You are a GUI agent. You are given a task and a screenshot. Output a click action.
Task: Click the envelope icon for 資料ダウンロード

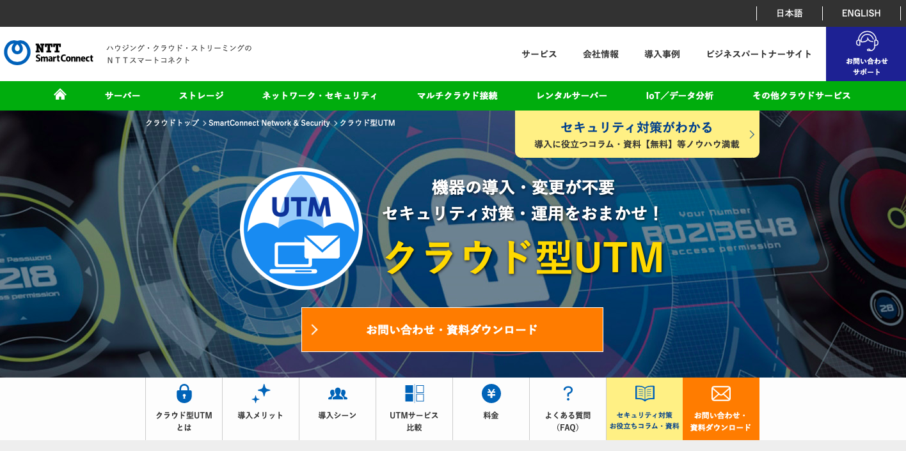point(721,394)
